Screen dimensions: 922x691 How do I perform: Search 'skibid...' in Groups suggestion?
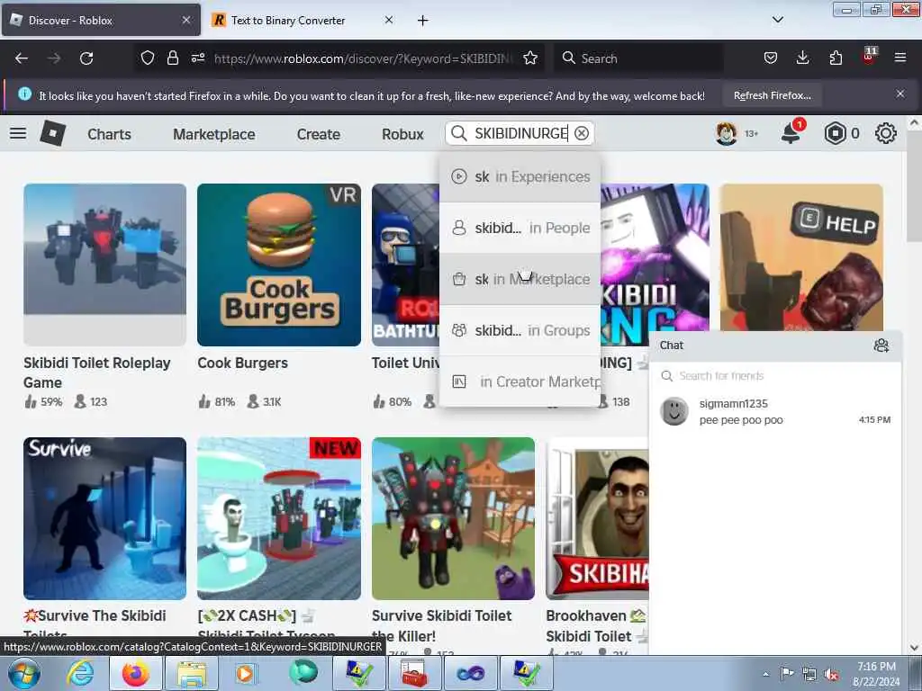(x=520, y=330)
